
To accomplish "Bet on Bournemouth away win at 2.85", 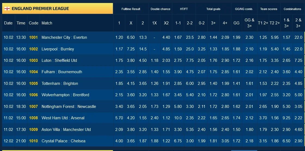I will pos(143,72).
